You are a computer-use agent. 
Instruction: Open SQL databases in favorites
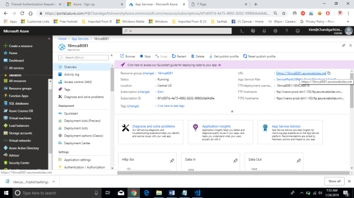pos(16,104)
